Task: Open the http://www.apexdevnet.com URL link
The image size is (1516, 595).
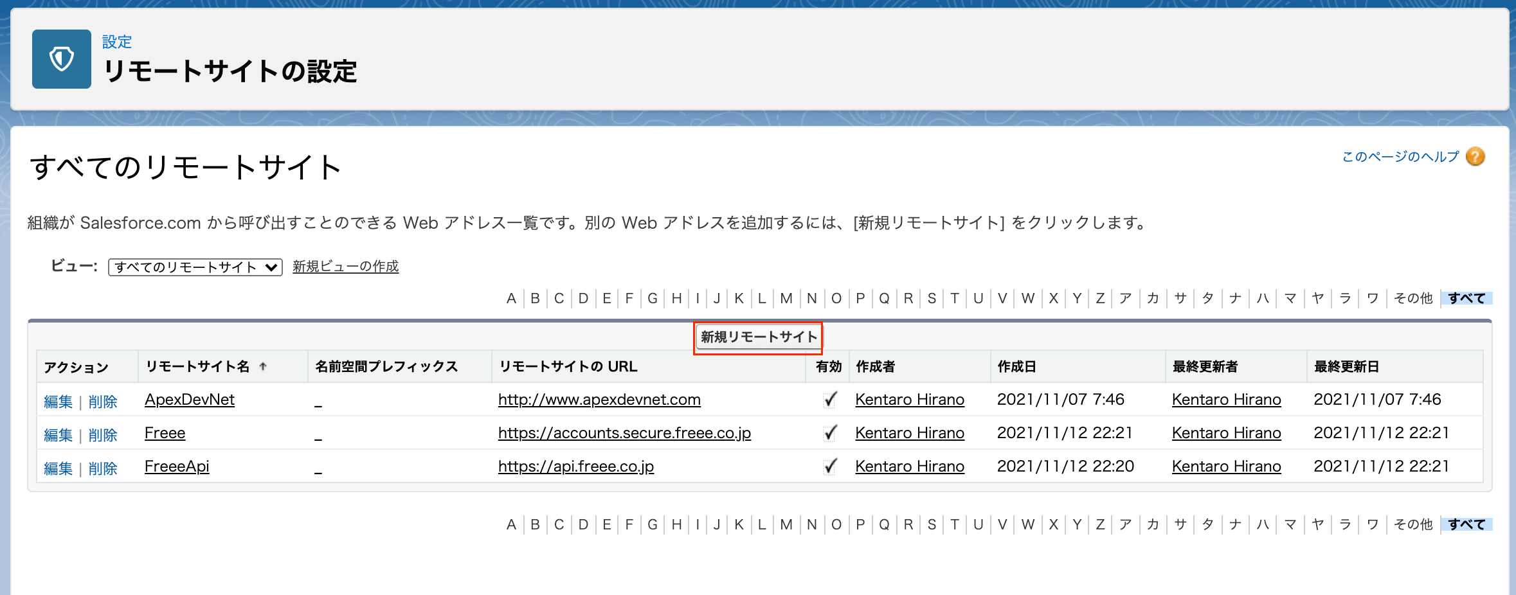Action: coord(599,400)
